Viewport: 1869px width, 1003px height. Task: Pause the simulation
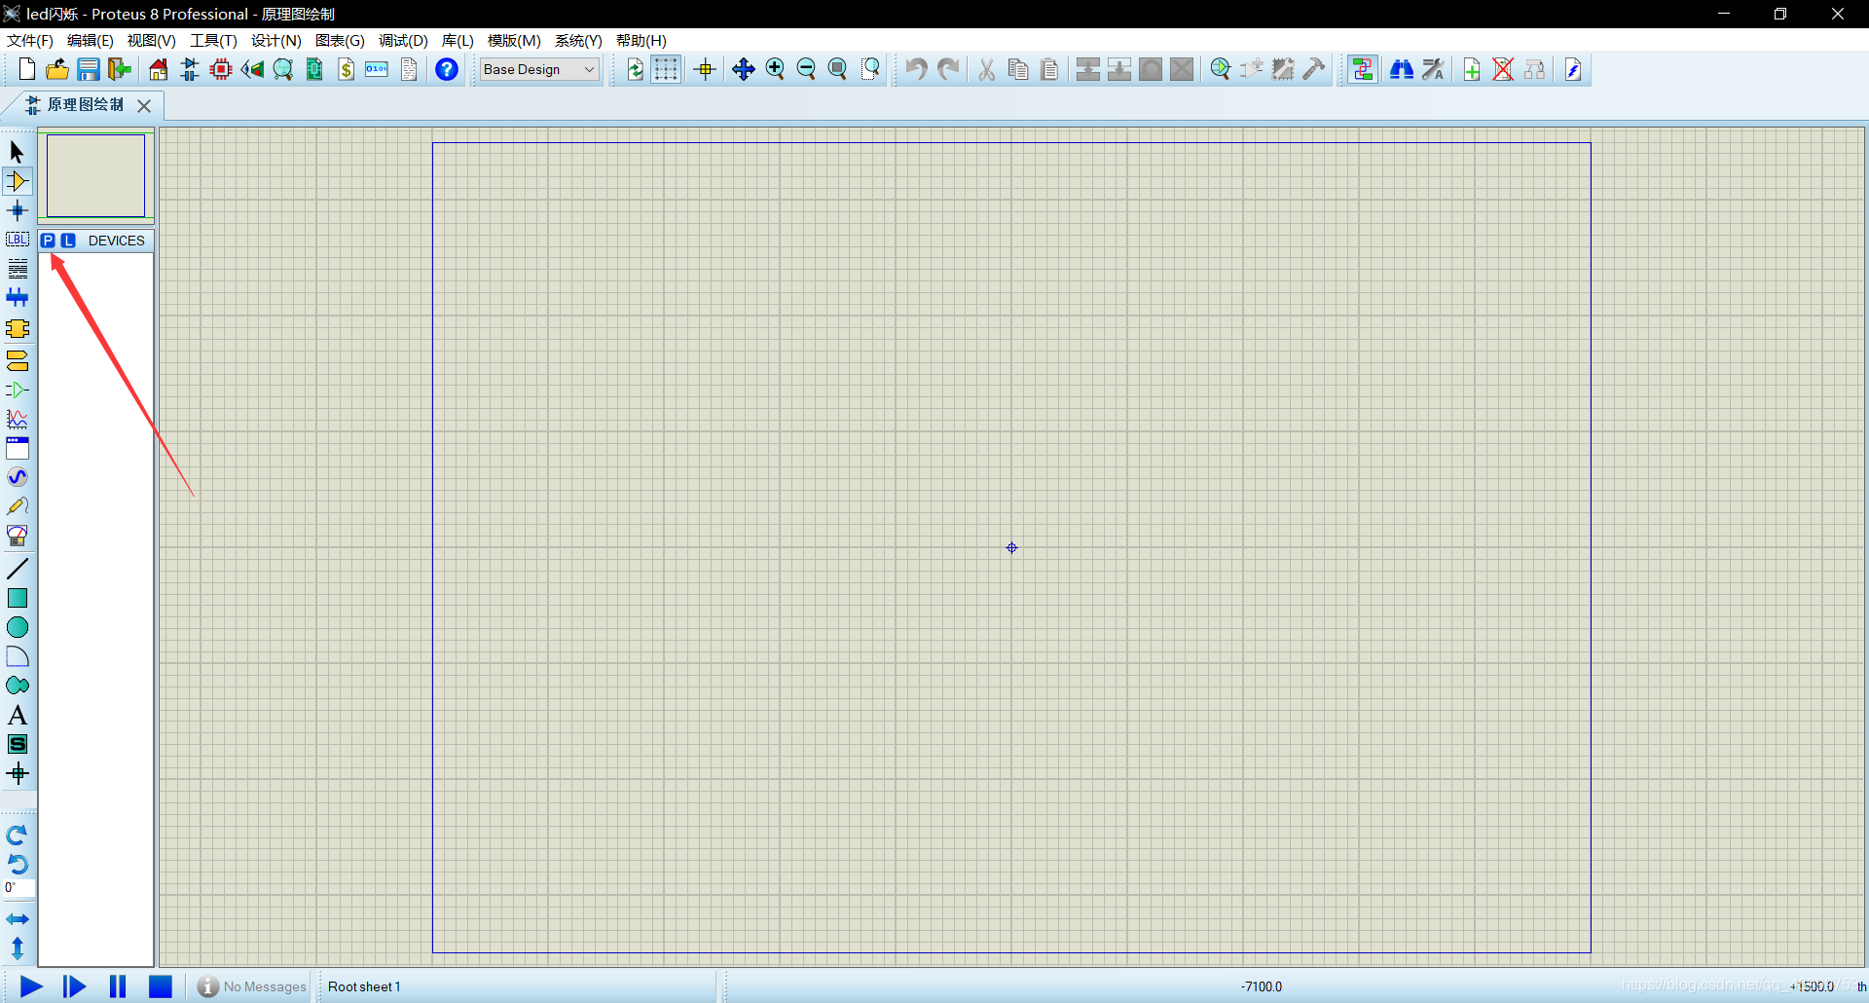(117, 986)
